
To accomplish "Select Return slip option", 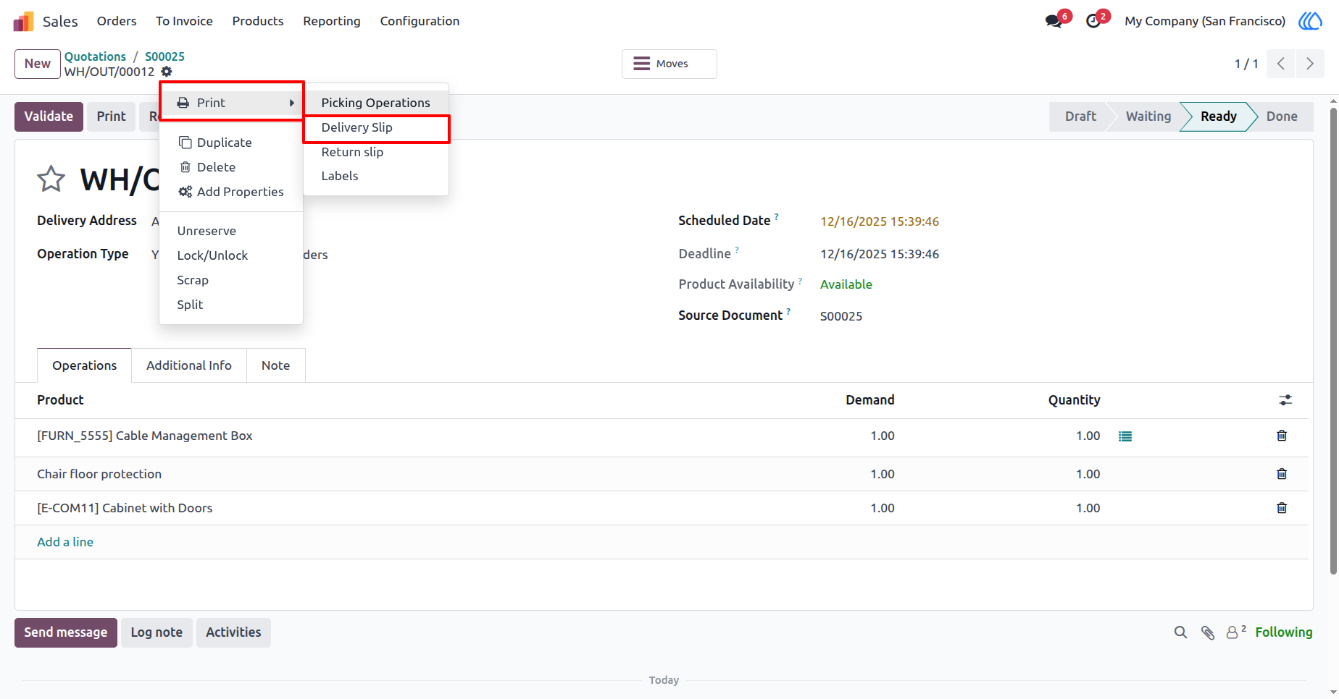I will (376, 152).
